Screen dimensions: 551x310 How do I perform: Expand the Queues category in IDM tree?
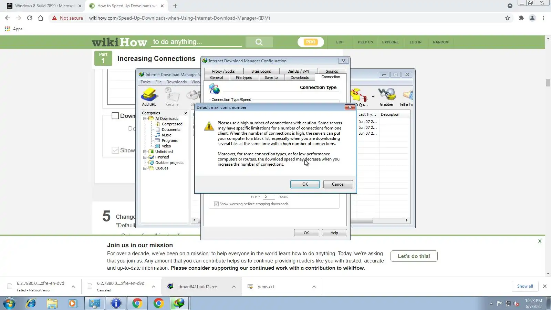(145, 168)
